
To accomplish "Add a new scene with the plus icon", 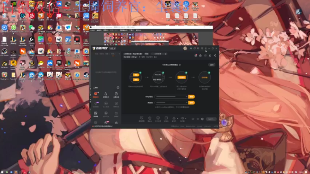I will click(x=119, y=54).
